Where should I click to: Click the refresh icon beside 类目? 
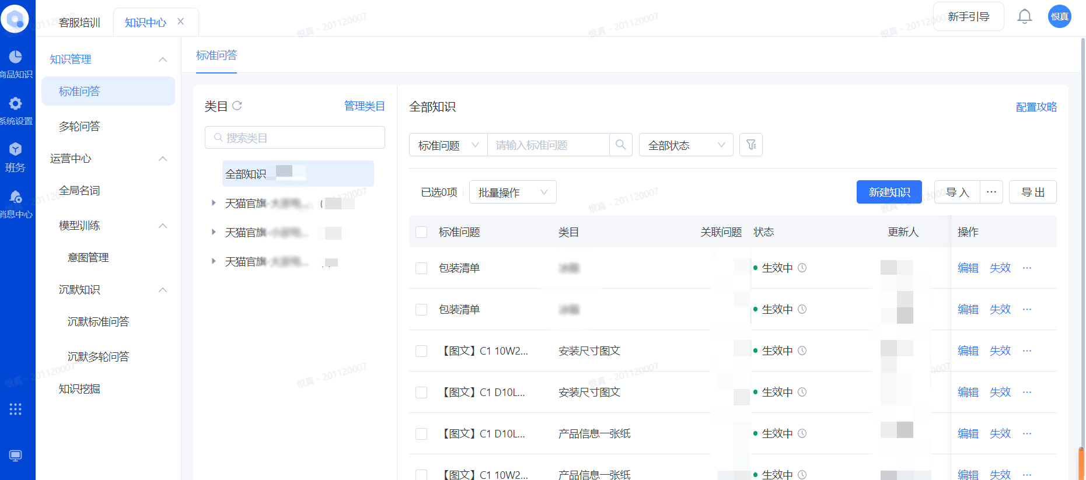click(x=237, y=106)
